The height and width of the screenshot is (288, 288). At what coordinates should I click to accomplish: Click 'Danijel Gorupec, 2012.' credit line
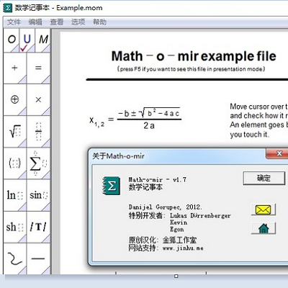pyautogui.click(x=166, y=207)
